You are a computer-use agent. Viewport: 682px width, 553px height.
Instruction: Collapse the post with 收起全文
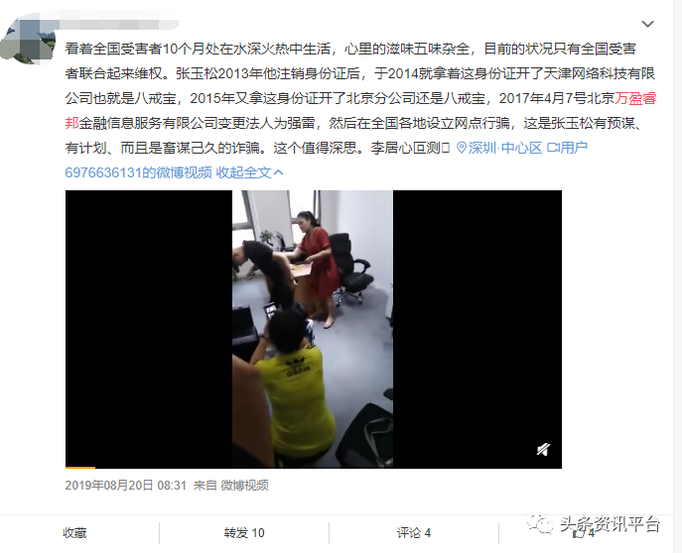tap(243, 172)
